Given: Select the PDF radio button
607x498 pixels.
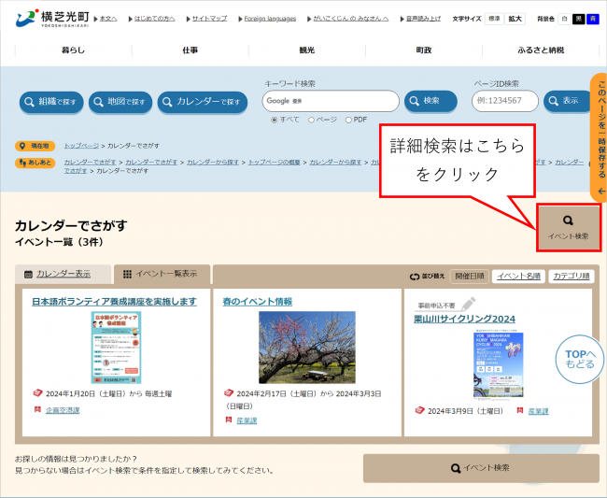Looking at the screenshot, I should [348, 120].
